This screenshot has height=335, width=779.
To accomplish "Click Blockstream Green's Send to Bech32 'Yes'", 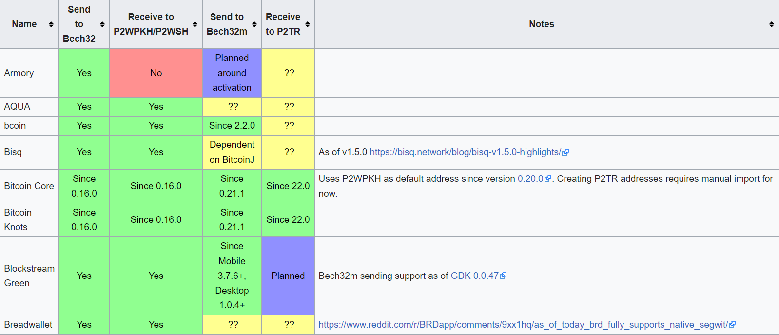I will 84,276.
